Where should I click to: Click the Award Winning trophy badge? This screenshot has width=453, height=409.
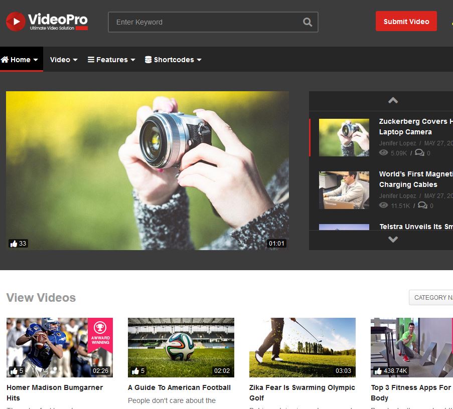100,334
